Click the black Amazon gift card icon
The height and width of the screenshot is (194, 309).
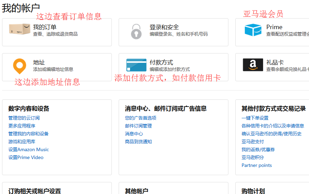click(253, 64)
